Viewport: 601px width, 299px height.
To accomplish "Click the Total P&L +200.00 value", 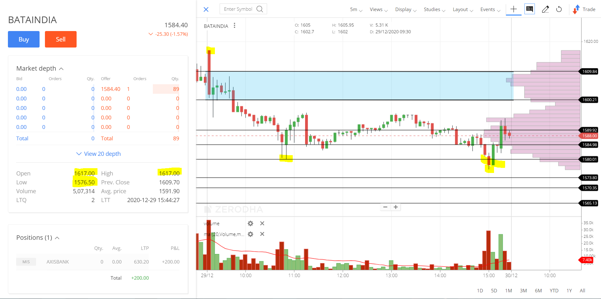I will [140, 278].
